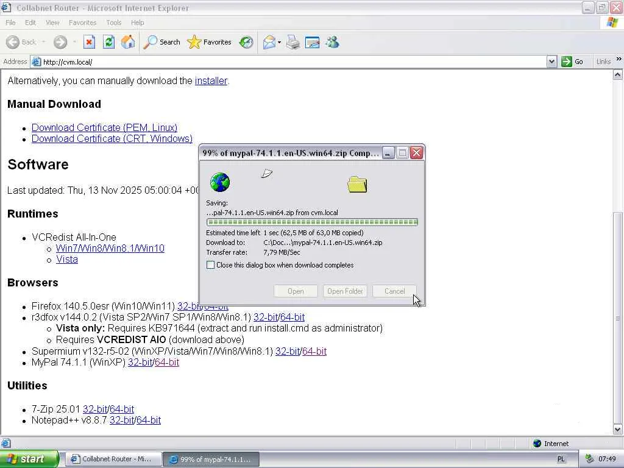This screenshot has height=468, width=624.
Task: Expand the Links toolbar chevron
Action: tap(619, 59)
